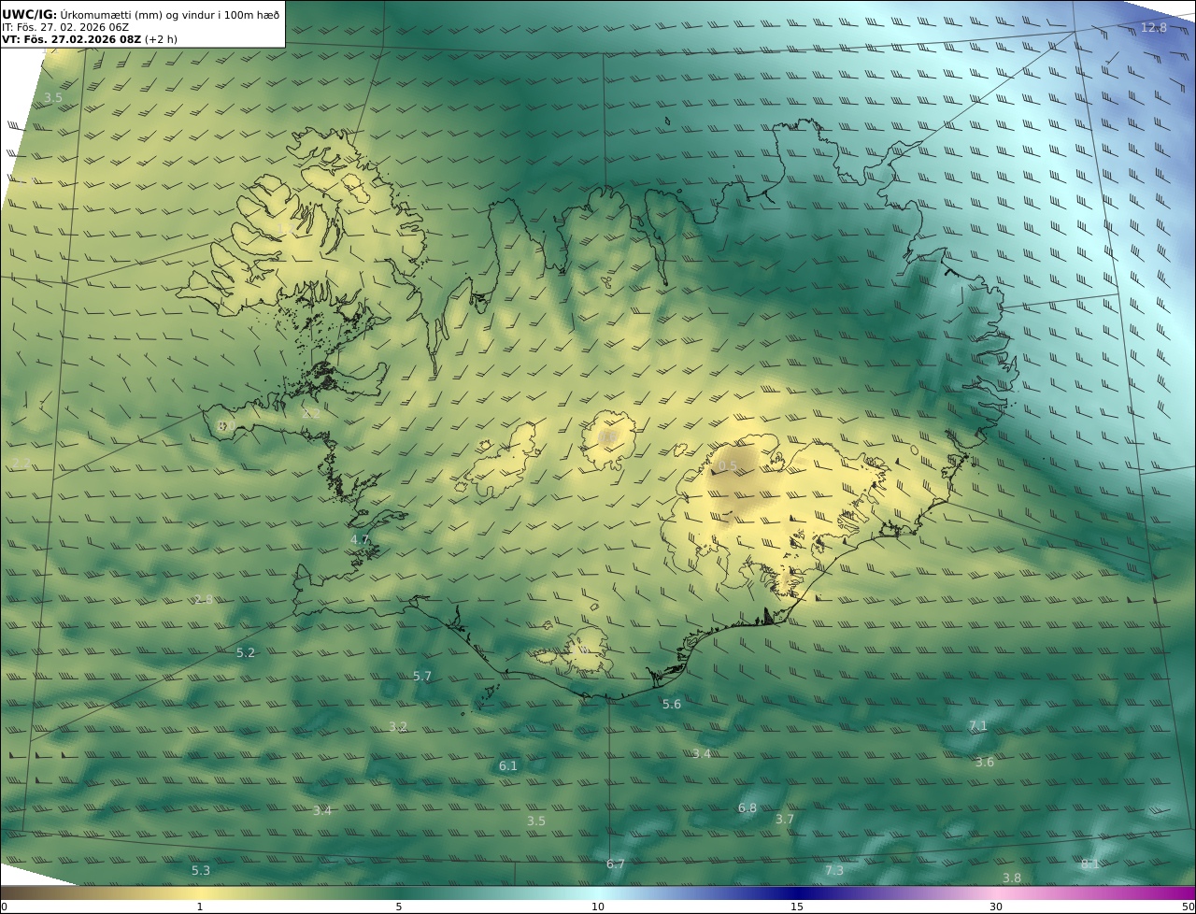Click the 5.3 value label
Image resolution: width=1196 pixels, height=914 pixels.
click(201, 870)
